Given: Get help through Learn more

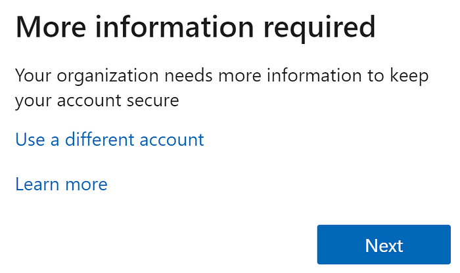Looking at the screenshot, I should click(61, 184).
